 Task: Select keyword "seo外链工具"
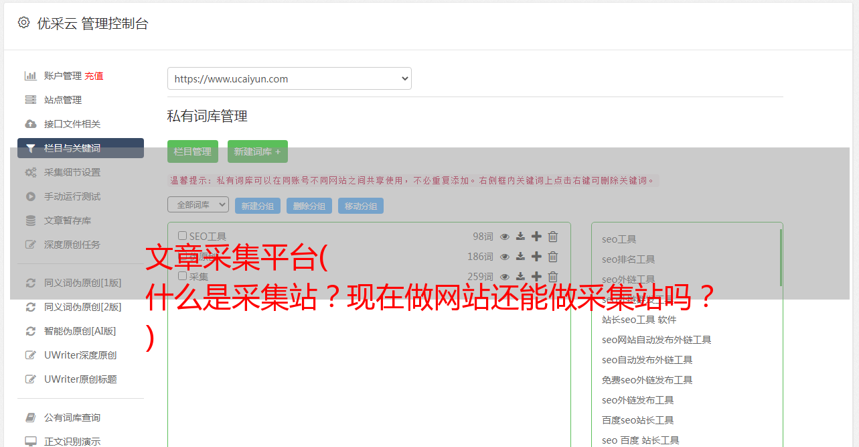(x=628, y=279)
